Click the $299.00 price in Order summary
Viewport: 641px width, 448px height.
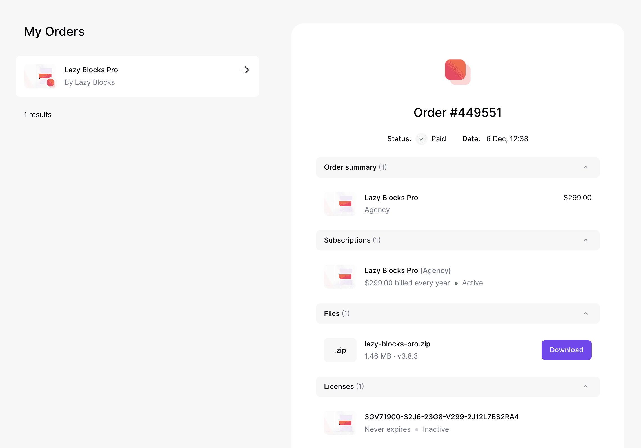(577, 197)
